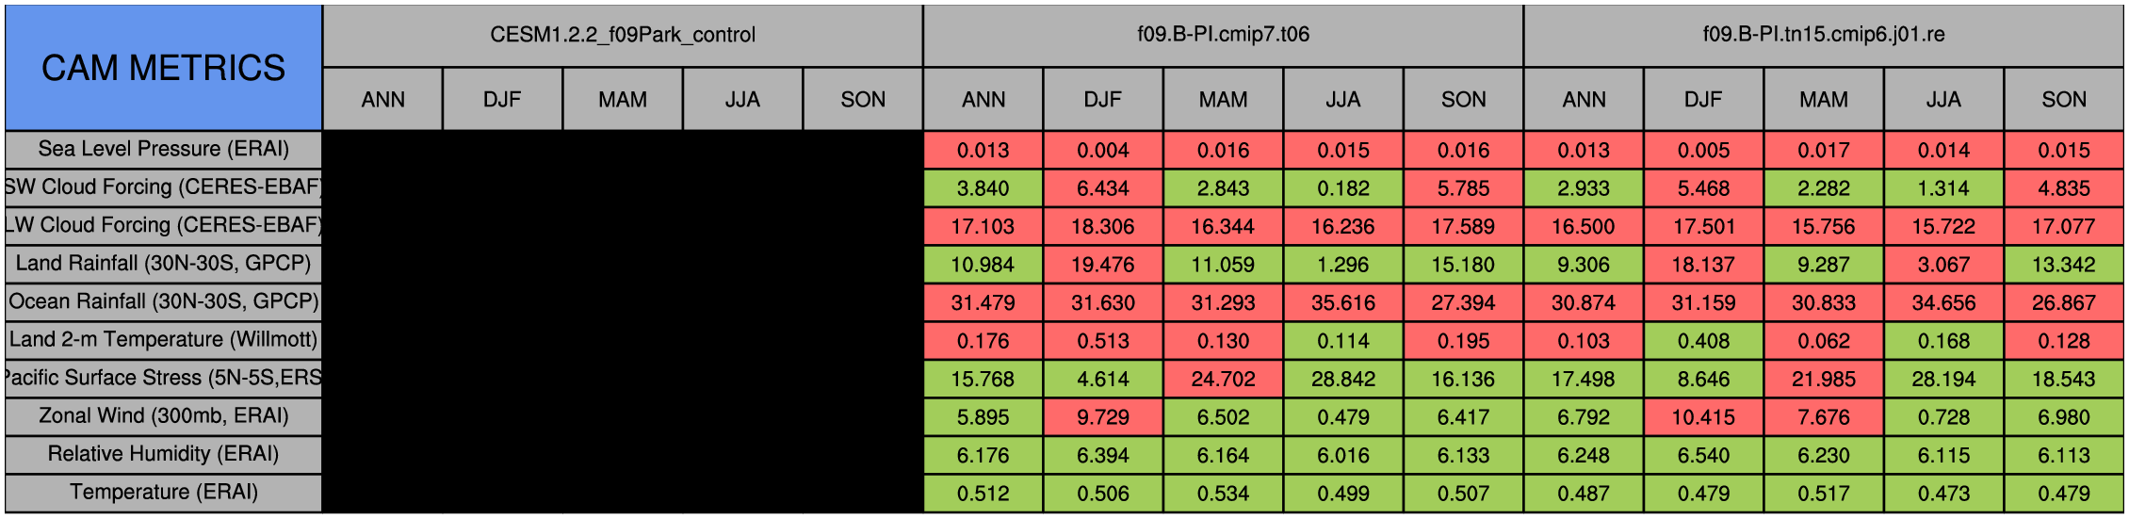Click the red cell showing 24.702
This screenshot has width=2129, height=519.
[1223, 379]
